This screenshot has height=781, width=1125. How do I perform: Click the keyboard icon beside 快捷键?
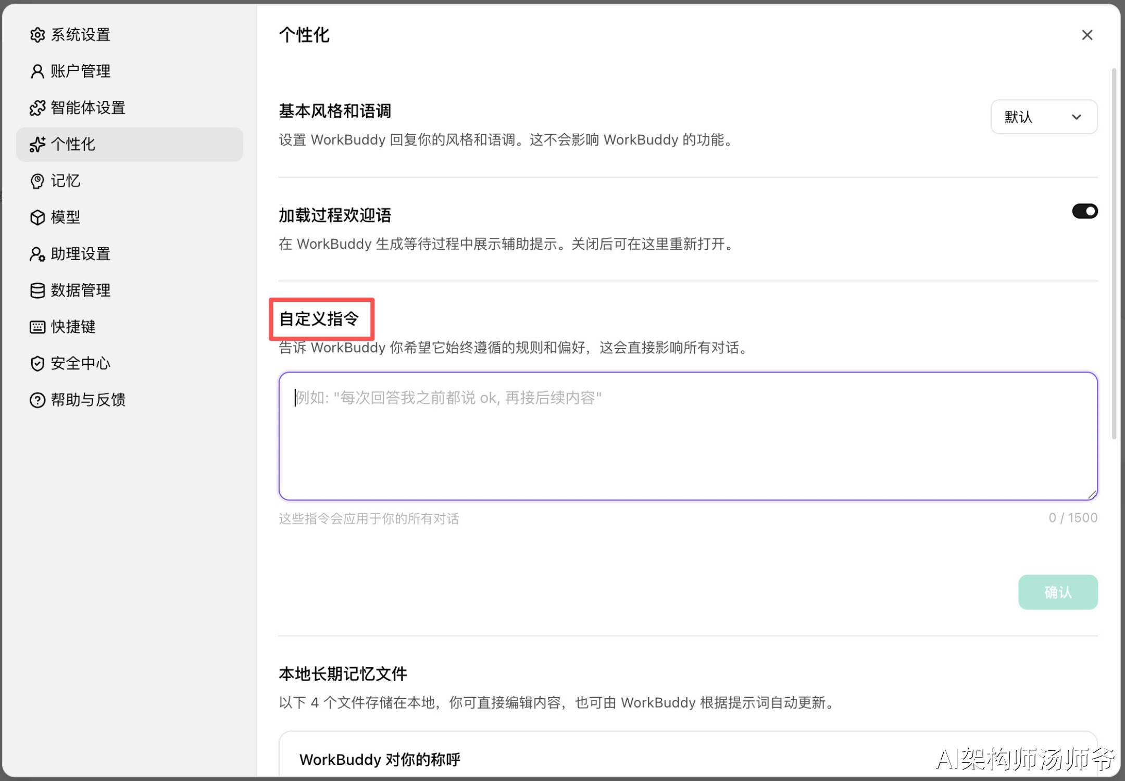click(x=37, y=327)
